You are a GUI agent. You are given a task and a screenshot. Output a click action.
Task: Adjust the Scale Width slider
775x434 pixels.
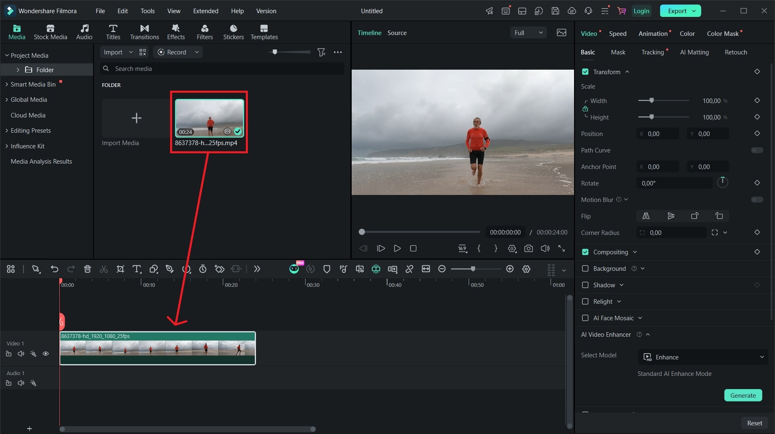click(x=663, y=101)
